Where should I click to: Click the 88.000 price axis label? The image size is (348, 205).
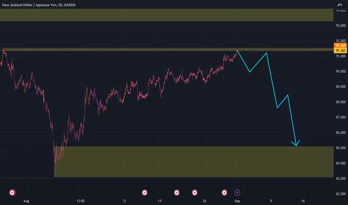[341, 102]
